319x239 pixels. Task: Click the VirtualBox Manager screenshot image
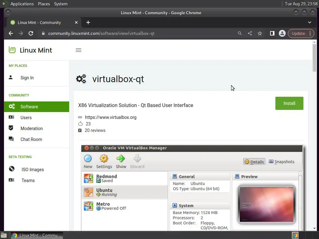click(x=192, y=188)
